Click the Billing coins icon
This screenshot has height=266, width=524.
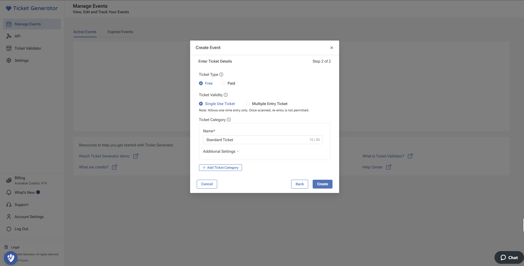pyautogui.click(x=9, y=180)
